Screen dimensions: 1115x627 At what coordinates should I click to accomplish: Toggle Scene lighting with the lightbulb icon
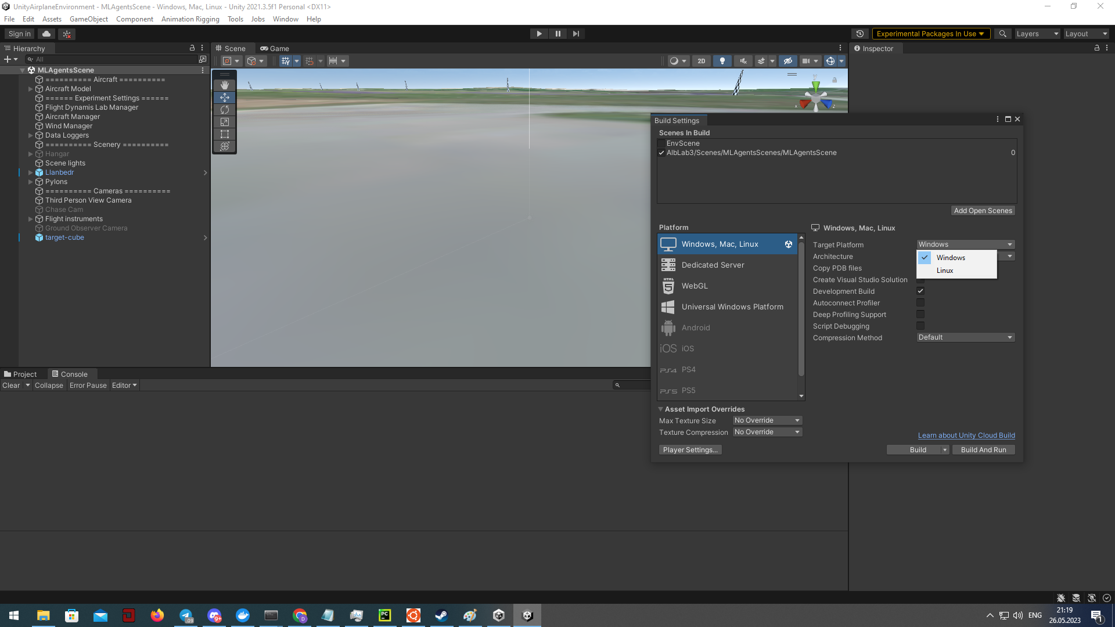pos(722,61)
